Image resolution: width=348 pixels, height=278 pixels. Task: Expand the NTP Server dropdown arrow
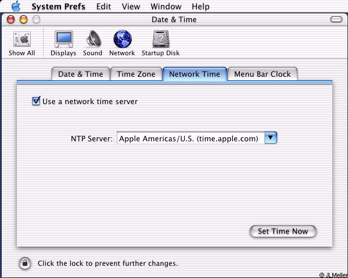pyautogui.click(x=271, y=138)
